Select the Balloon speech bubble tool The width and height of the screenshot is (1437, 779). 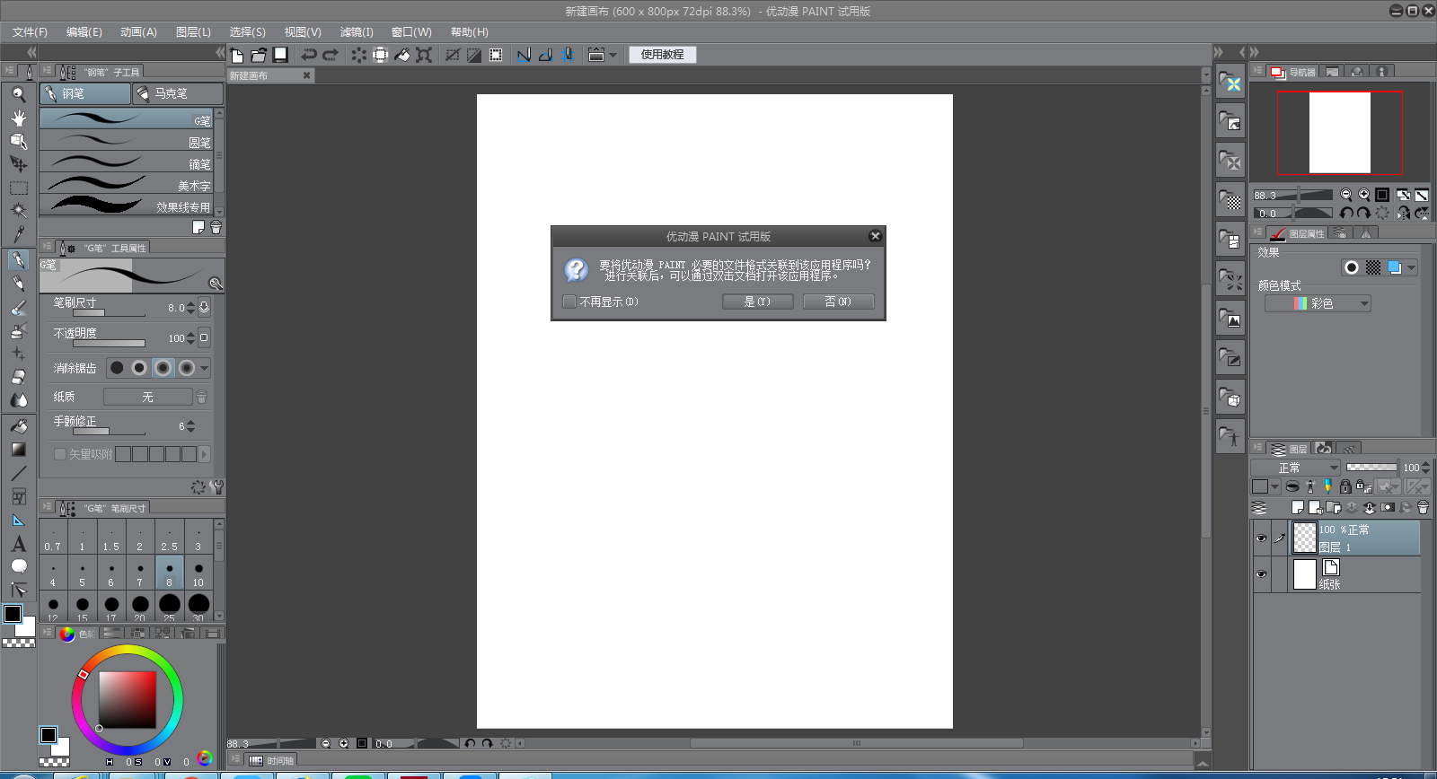18,566
